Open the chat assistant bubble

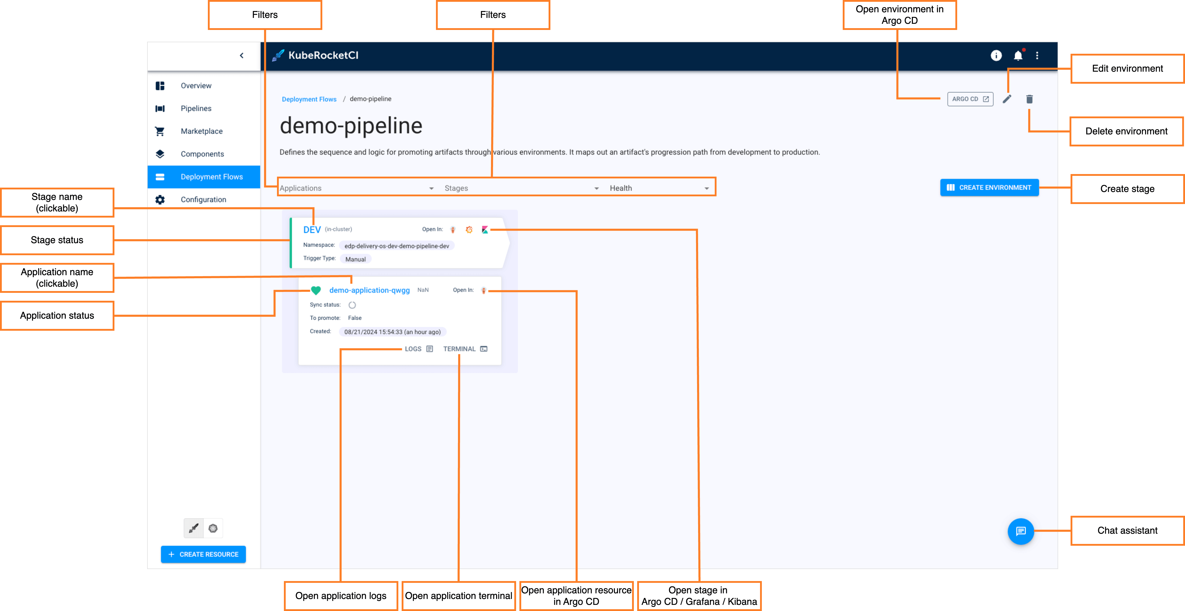1021,531
